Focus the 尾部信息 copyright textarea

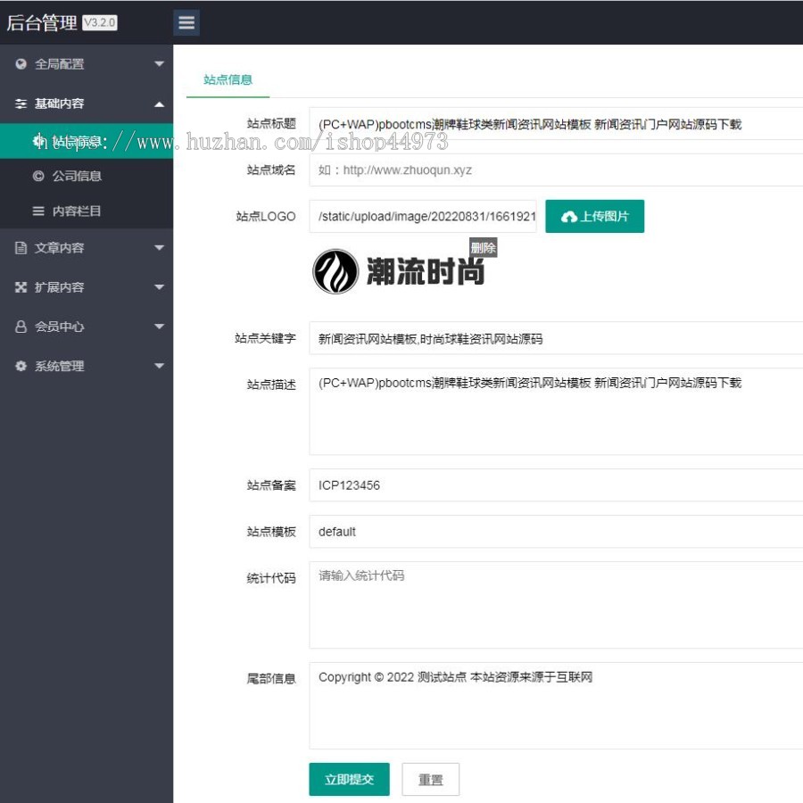point(556,706)
